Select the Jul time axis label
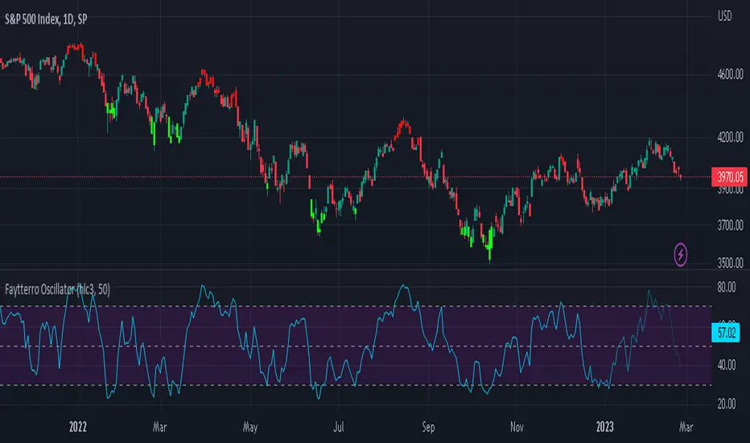Screen dimensions: 750x443 (x=338, y=427)
